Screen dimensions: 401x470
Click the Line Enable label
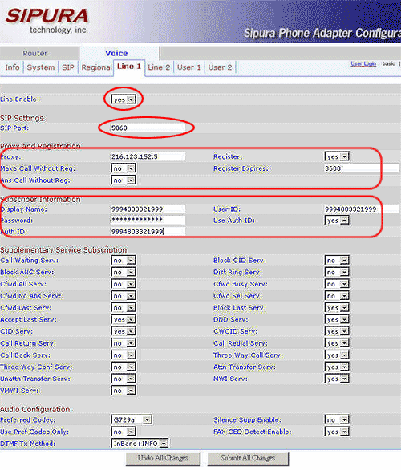pyautogui.click(x=19, y=99)
